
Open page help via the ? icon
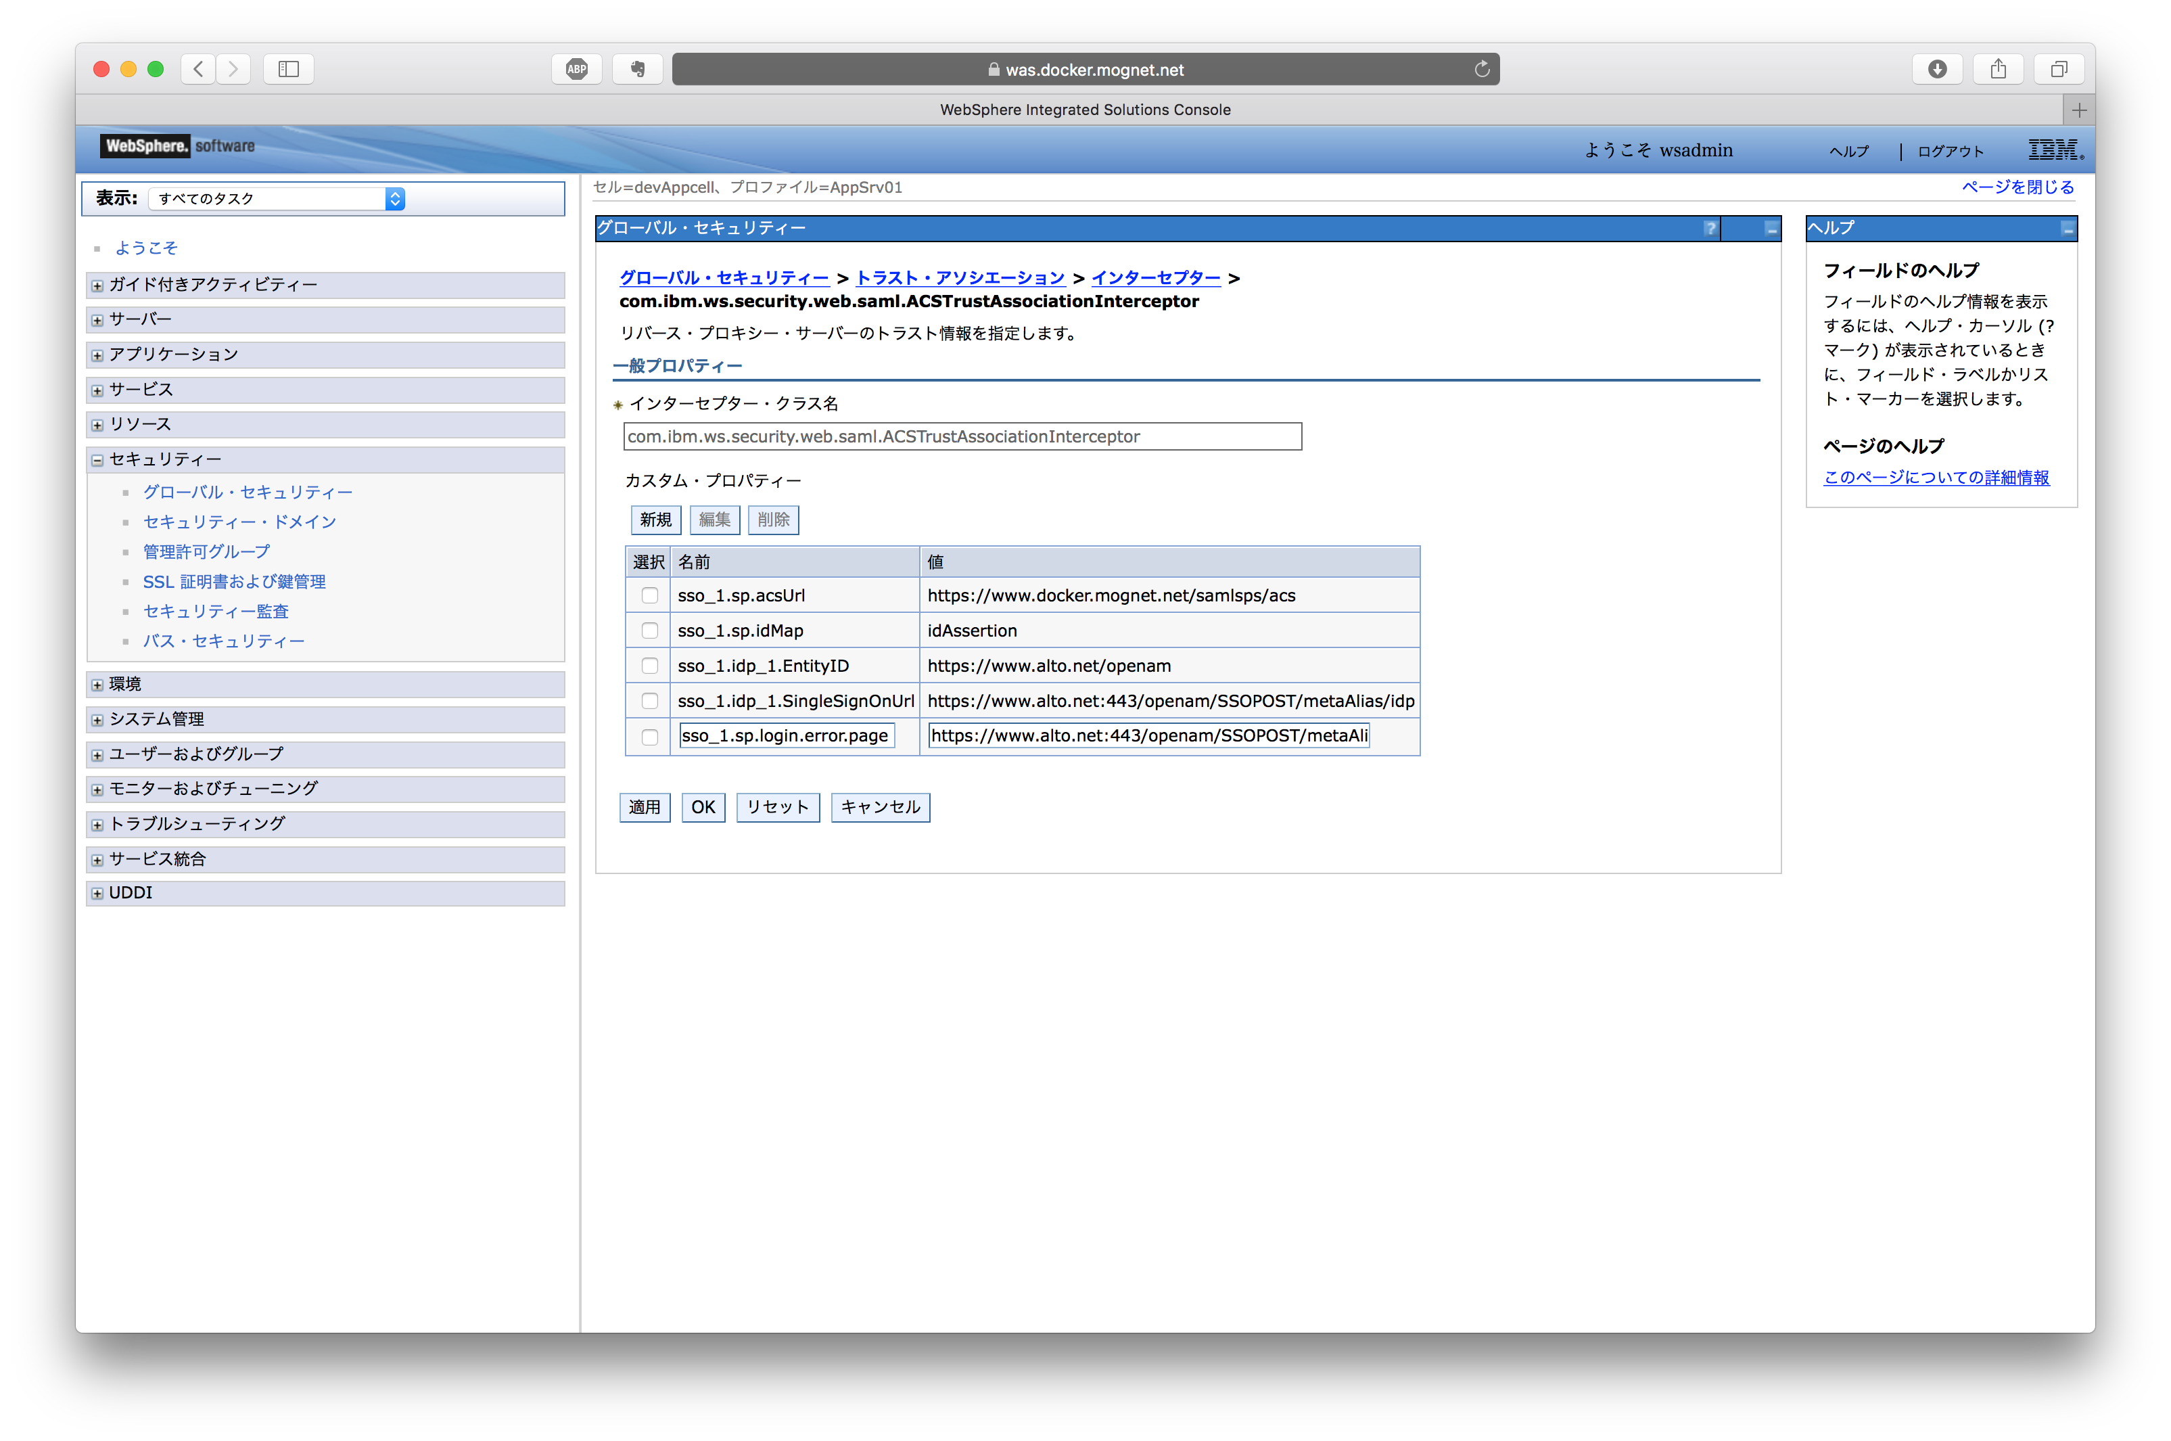1710,228
